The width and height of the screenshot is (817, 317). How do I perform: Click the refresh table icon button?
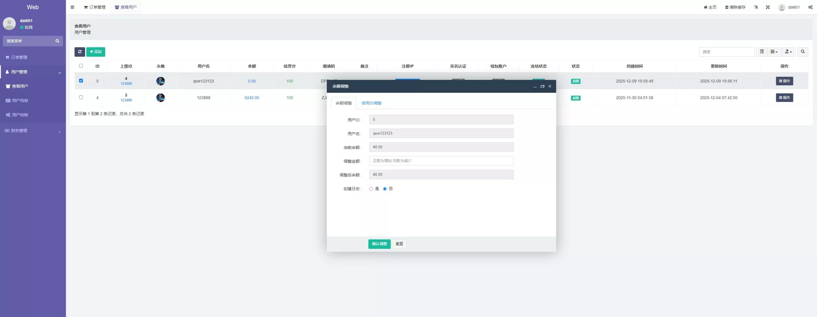pyautogui.click(x=79, y=52)
